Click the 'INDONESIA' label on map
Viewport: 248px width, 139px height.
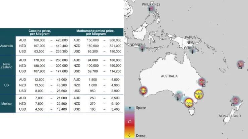(x=137, y=45)
